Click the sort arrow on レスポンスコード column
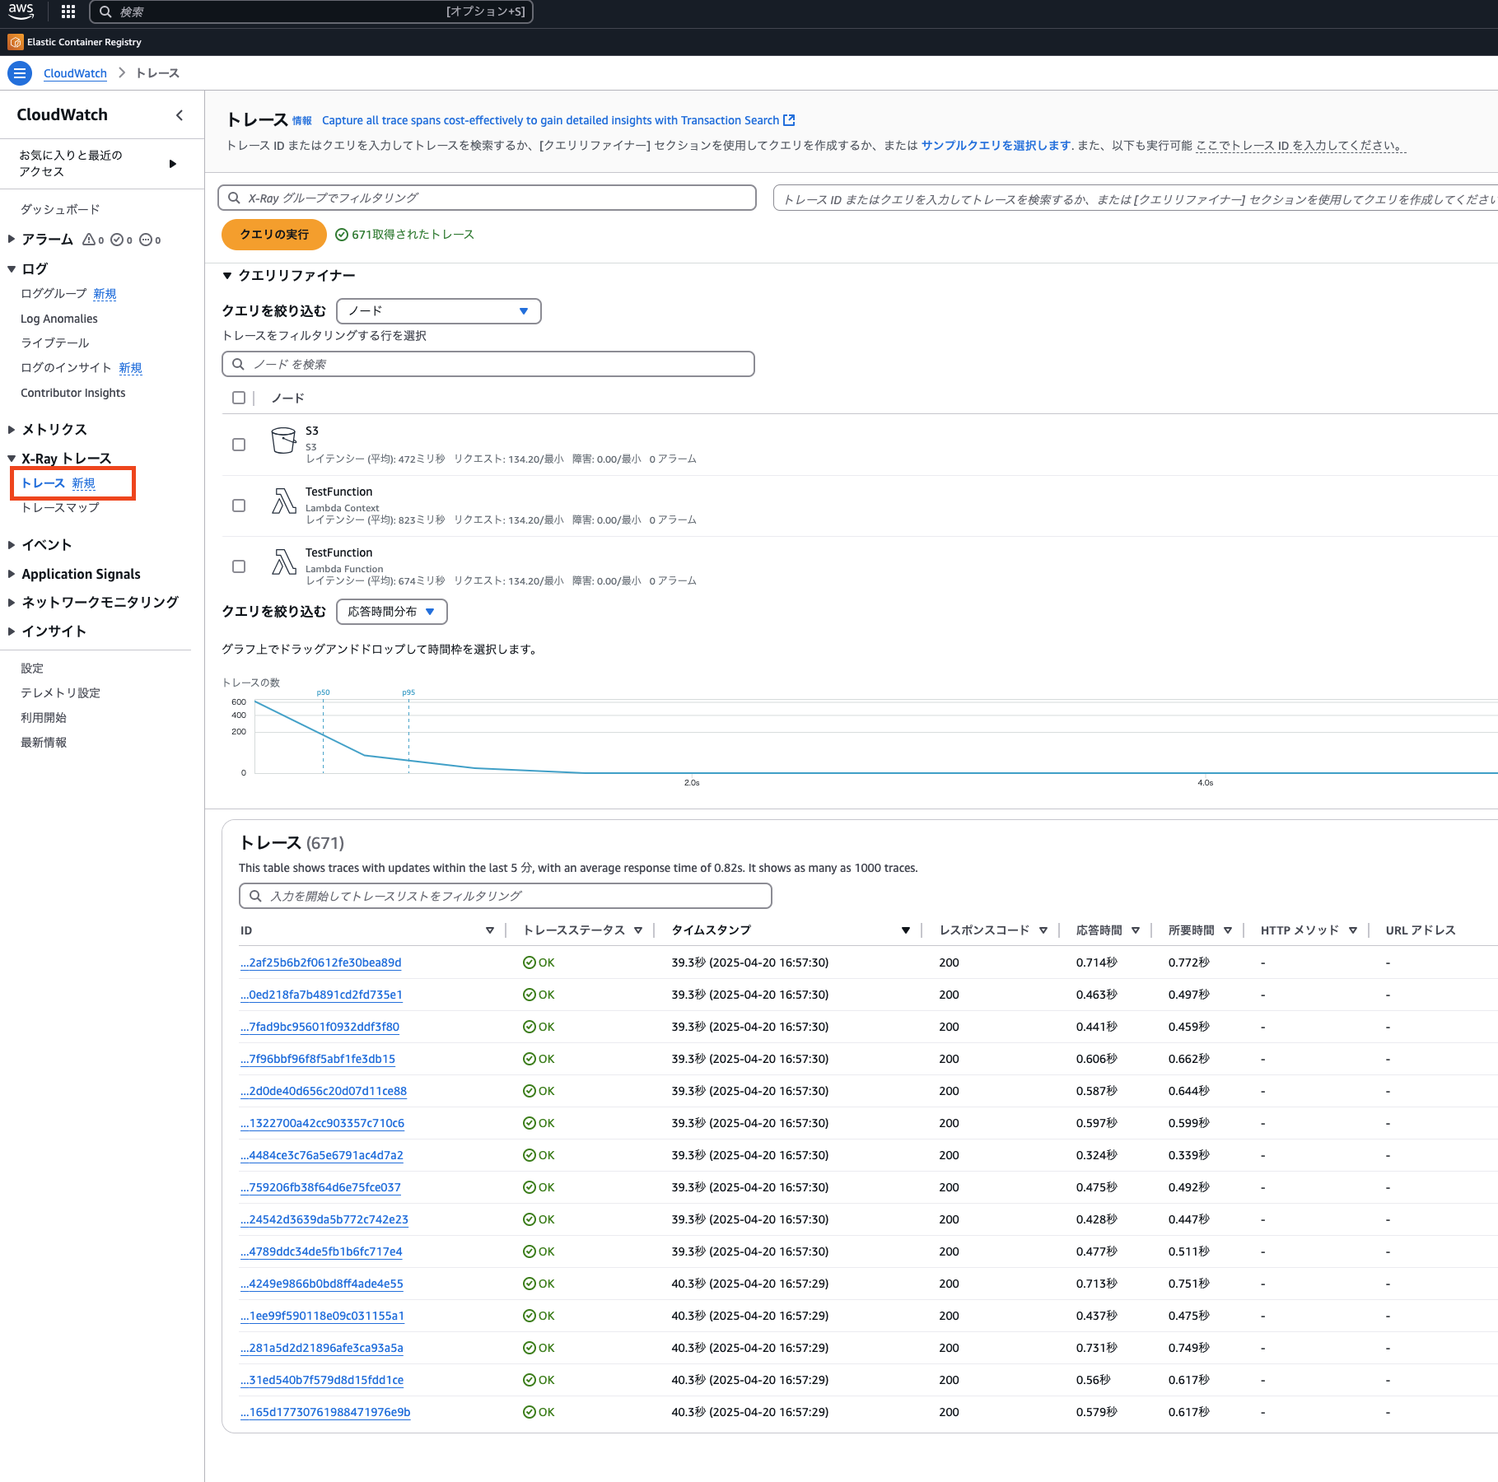 tap(1043, 930)
